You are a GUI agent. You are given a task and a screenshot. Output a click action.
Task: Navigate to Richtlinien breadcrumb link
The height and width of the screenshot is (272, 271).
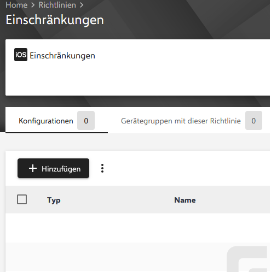pyautogui.click(x=57, y=5)
